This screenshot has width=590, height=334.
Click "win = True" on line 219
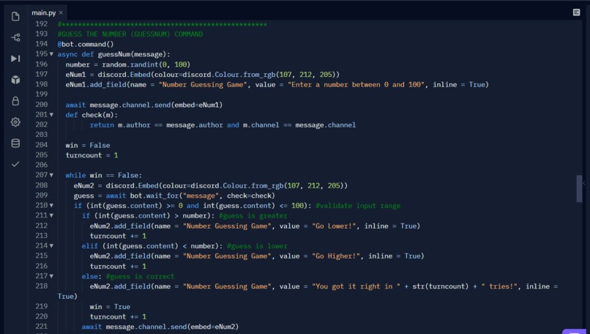point(110,307)
